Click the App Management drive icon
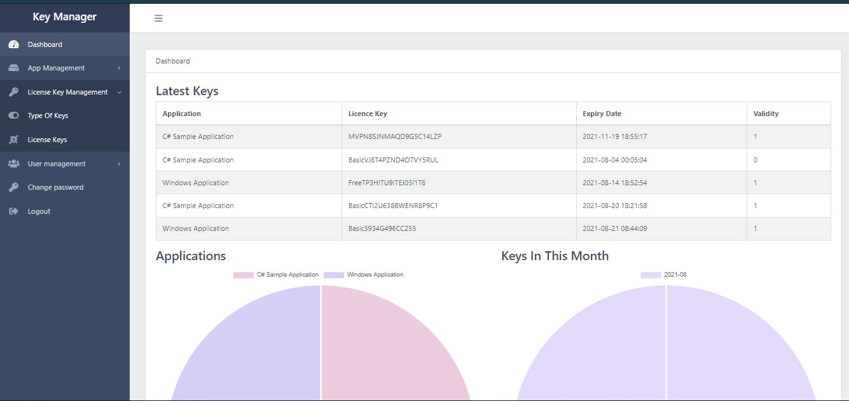 click(x=13, y=68)
